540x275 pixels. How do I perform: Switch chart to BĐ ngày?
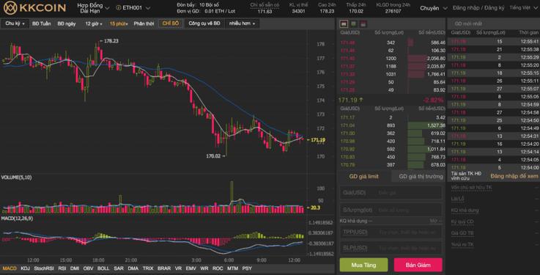click(x=67, y=23)
